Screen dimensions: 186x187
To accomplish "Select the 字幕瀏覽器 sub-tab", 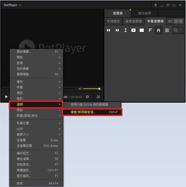I will click(x=155, y=21).
